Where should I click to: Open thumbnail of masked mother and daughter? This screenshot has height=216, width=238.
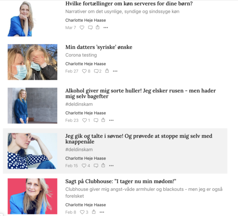tap(33, 62)
